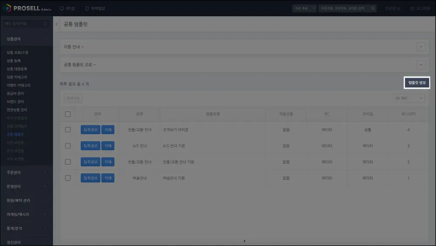Expand the 마케팅/메시지 menu section
The height and width of the screenshot is (246, 436).
(x=27, y=214)
